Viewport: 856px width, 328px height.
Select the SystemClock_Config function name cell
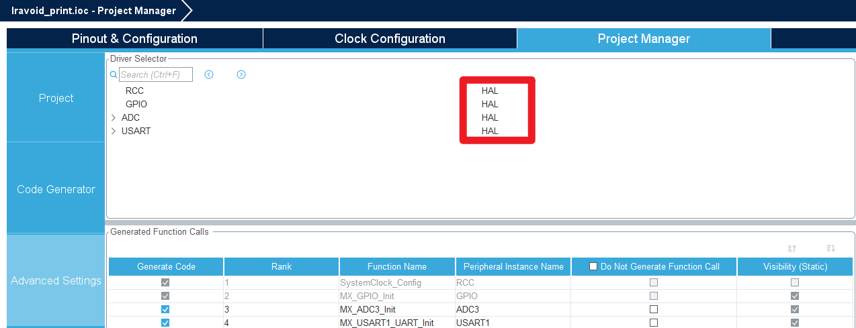397,282
